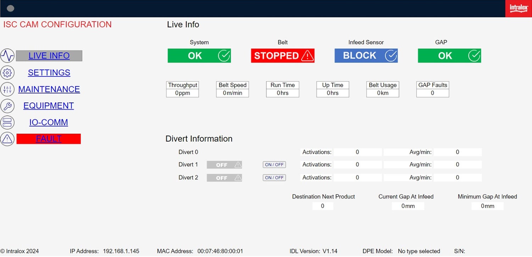Click the GAP OK status indicator
532x257 pixels.
point(449,56)
